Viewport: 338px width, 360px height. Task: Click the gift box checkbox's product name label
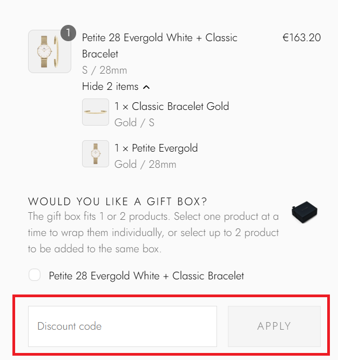click(146, 276)
